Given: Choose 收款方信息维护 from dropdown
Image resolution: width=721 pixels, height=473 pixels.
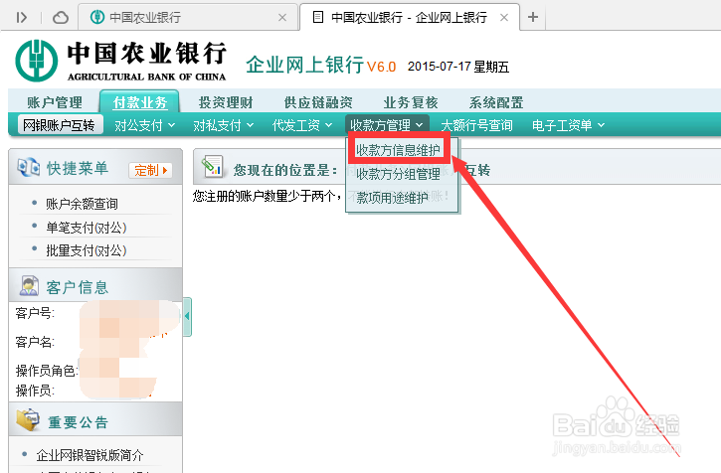Looking at the screenshot, I should click(398, 150).
